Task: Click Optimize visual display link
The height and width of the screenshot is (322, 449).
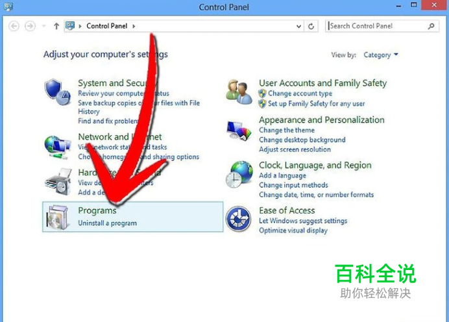Action: (x=293, y=230)
